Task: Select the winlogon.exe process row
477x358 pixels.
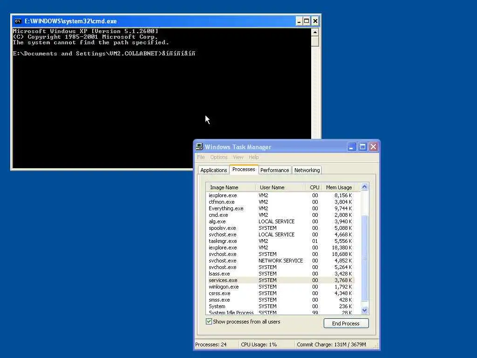Action: [x=280, y=287]
